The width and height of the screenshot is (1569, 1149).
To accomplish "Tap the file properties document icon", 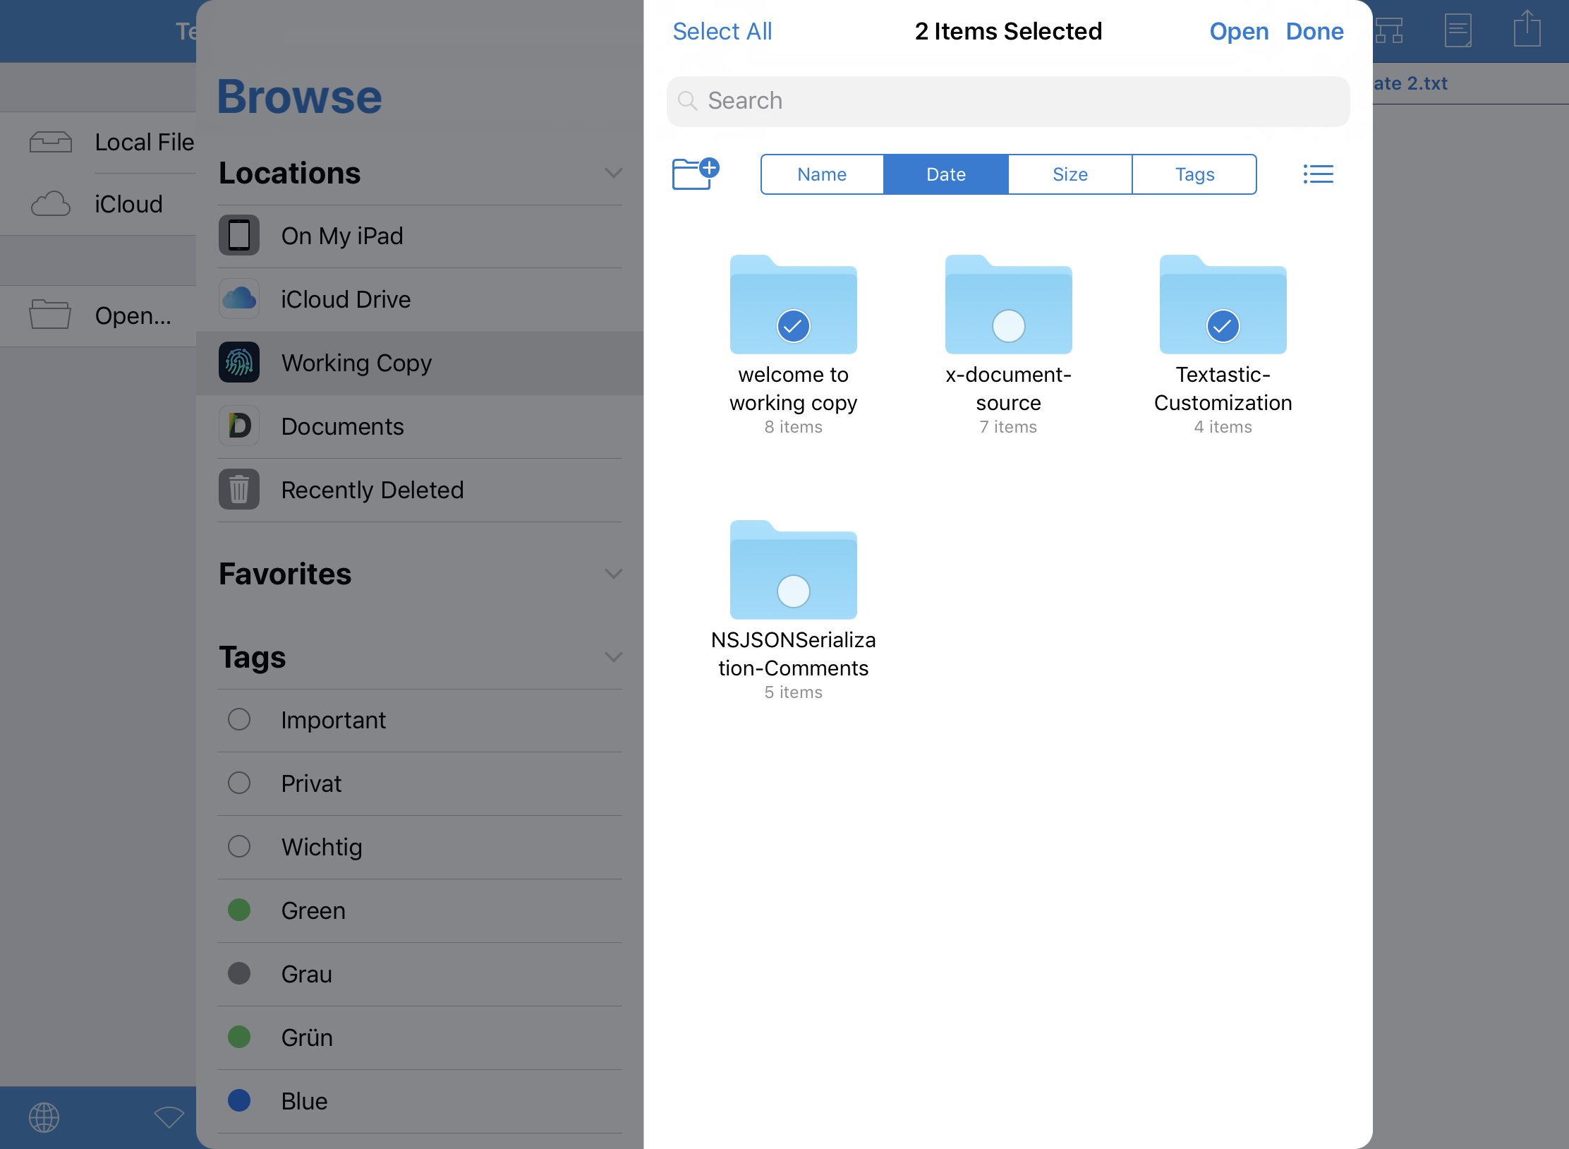I will [x=1458, y=30].
